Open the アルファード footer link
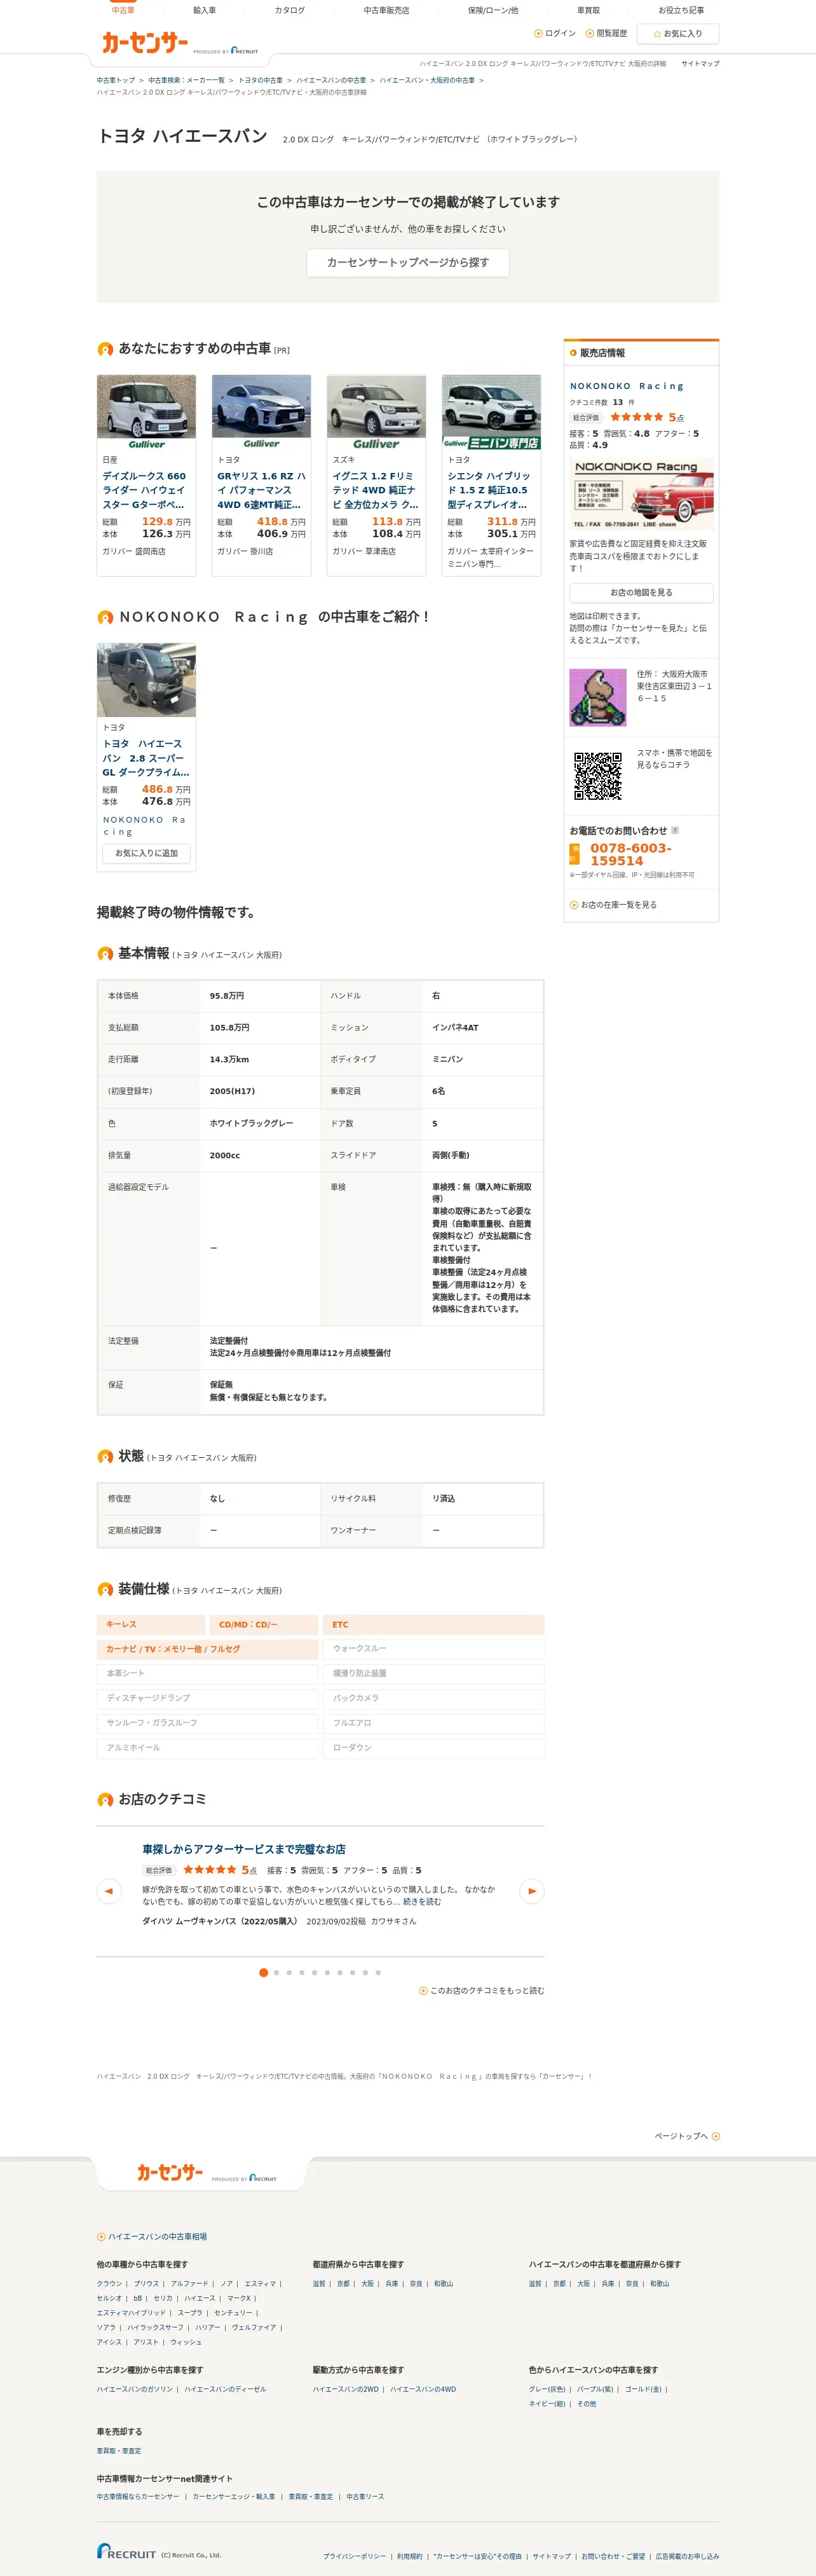The width and height of the screenshot is (816, 2576). pos(189,2284)
